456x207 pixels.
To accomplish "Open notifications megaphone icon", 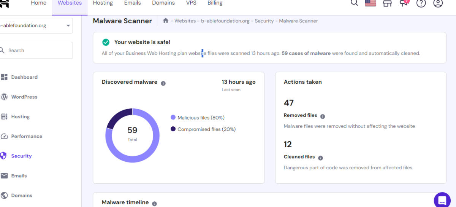I will click(x=404, y=3).
